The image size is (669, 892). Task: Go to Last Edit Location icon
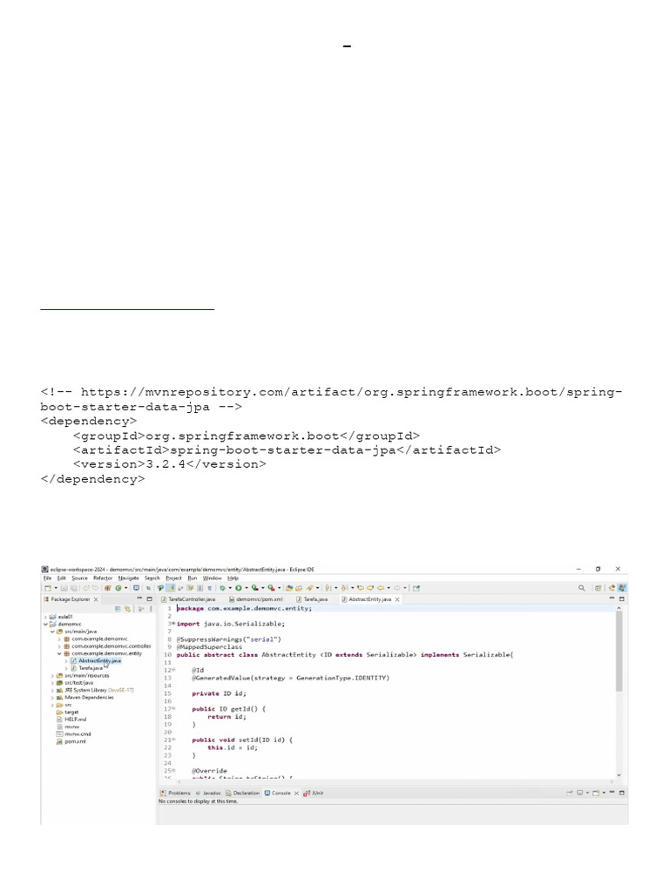click(361, 588)
